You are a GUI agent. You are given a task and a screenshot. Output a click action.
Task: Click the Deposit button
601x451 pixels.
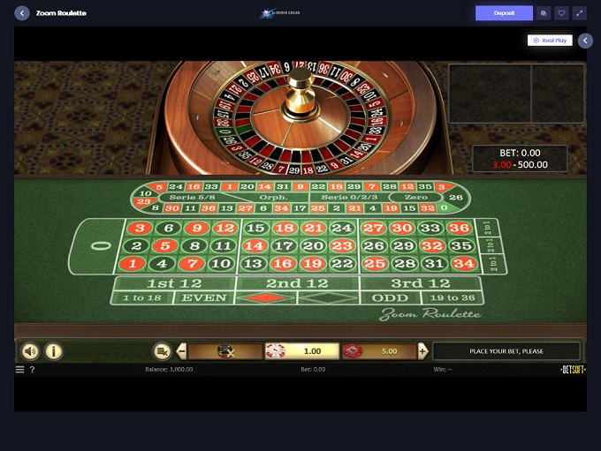504,13
